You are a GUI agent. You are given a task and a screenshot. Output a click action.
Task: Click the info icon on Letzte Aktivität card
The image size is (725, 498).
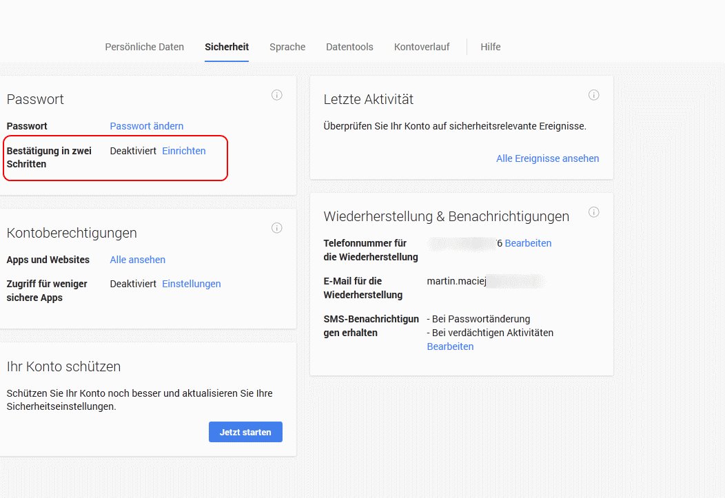pos(593,95)
